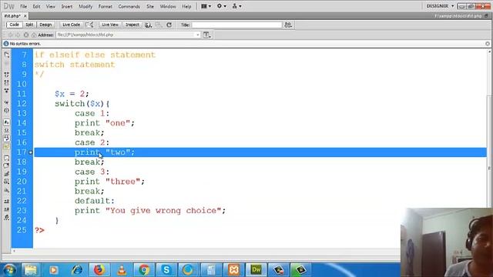Switch to Split view
The width and height of the screenshot is (493, 277).
pos(29,25)
